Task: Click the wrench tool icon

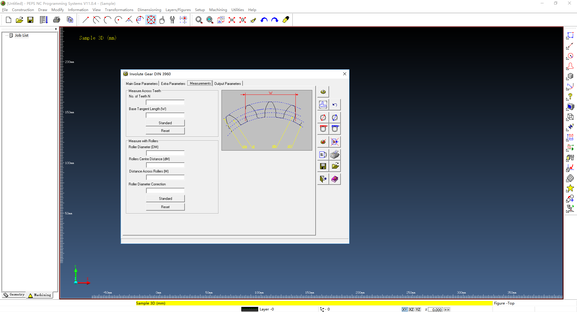Action: coord(172,20)
